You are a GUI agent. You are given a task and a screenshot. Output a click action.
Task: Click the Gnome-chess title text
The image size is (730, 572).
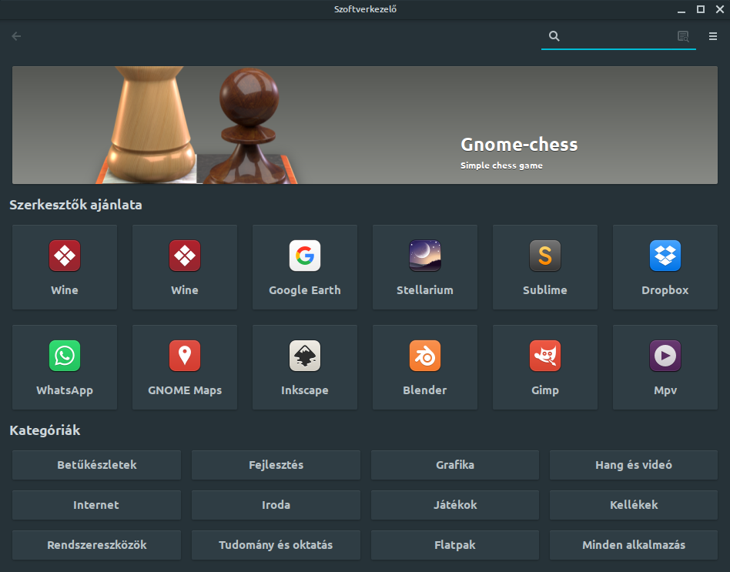pos(519,145)
